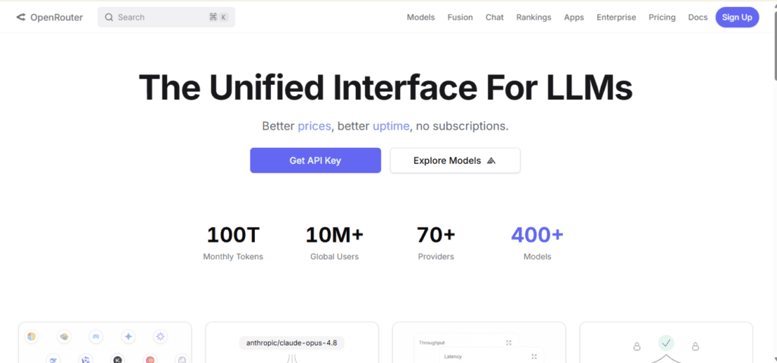Focus the Search input field

click(x=166, y=17)
